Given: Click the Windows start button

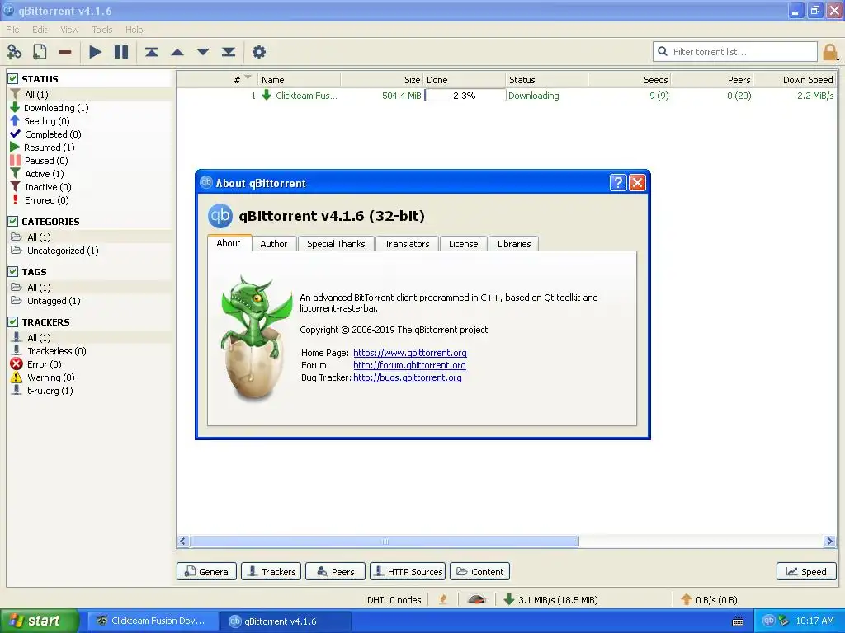Looking at the screenshot, I should coord(39,621).
